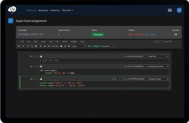
Task: Click the Trusted notebook indicator
Action: 156,41
